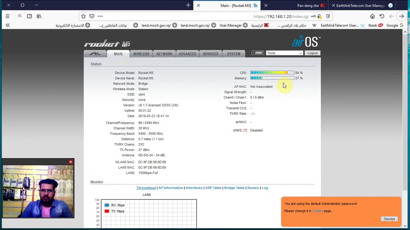Switch to the SERVICES tab
Viewport: 410px width, 230px height.
click(x=210, y=54)
